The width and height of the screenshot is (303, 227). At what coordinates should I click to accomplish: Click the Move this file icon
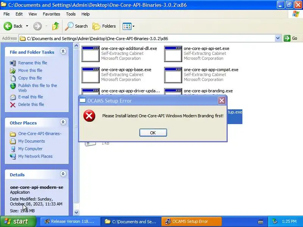tap(13, 71)
